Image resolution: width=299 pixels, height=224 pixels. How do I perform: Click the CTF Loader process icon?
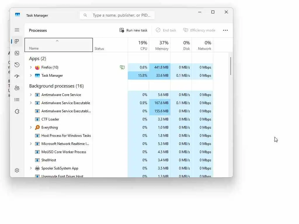pyautogui.click(x=37, y=119)
